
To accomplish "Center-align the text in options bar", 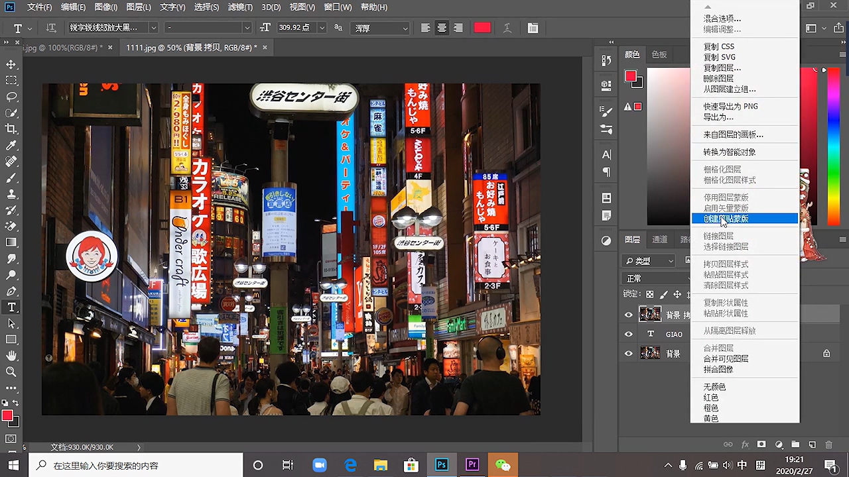I will [x=442, y=28].
